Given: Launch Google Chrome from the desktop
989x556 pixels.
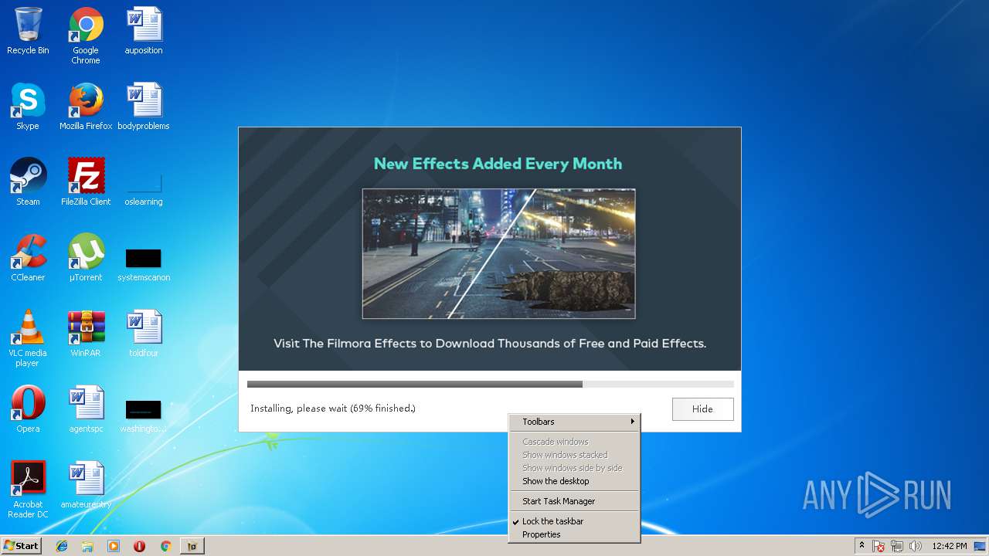Looking at the screenshot, I should point(86,36).
